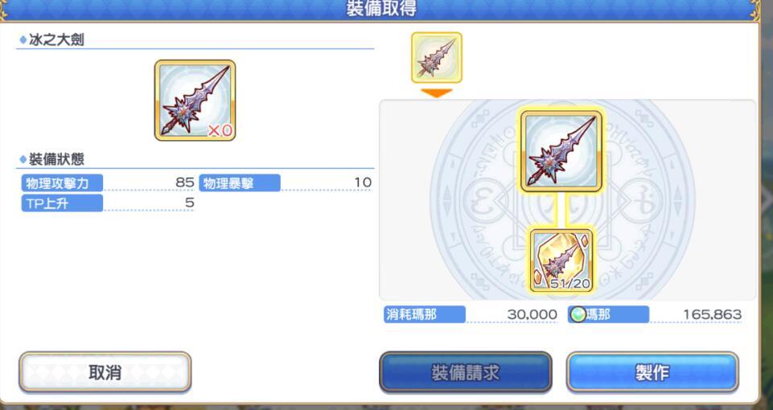
Task: Click the 製作 craft button
Action: point(652,372)
